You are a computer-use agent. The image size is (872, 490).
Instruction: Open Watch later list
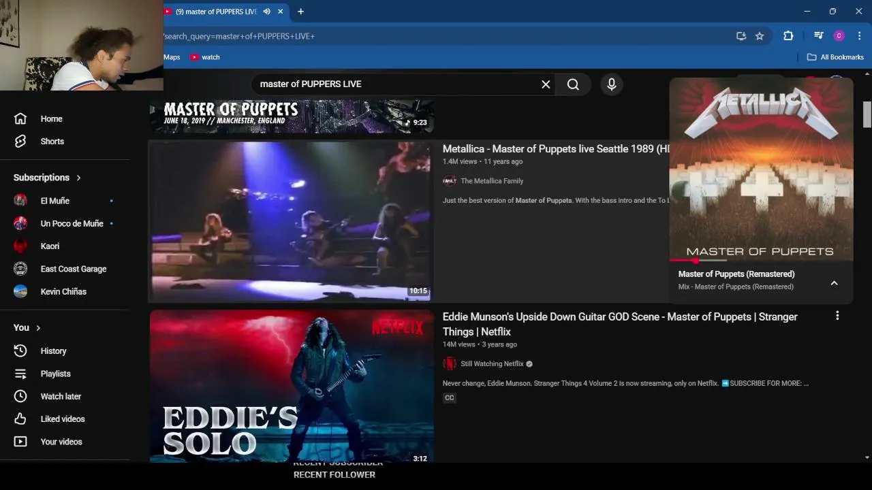tap(61, 396)
